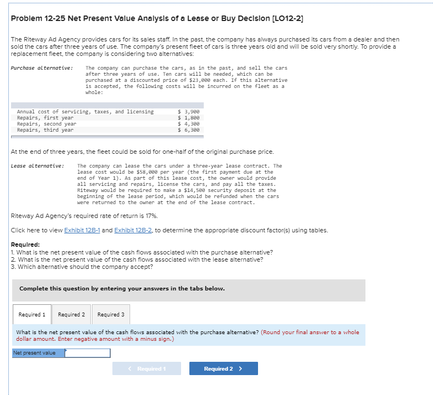This screenshot has height=395, width=433.
Task: Click the red rounding instruction text
Action: (188, 336)
